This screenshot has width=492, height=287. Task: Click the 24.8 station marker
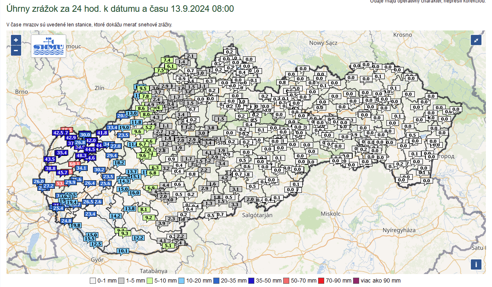(66, 221)
